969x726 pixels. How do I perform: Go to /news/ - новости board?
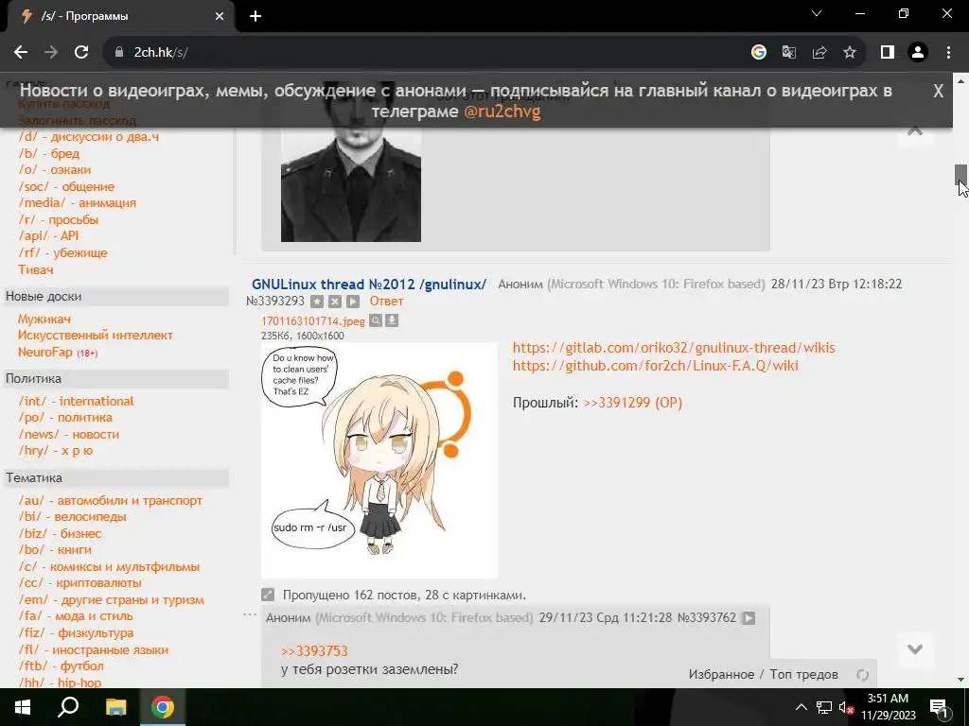68,434
